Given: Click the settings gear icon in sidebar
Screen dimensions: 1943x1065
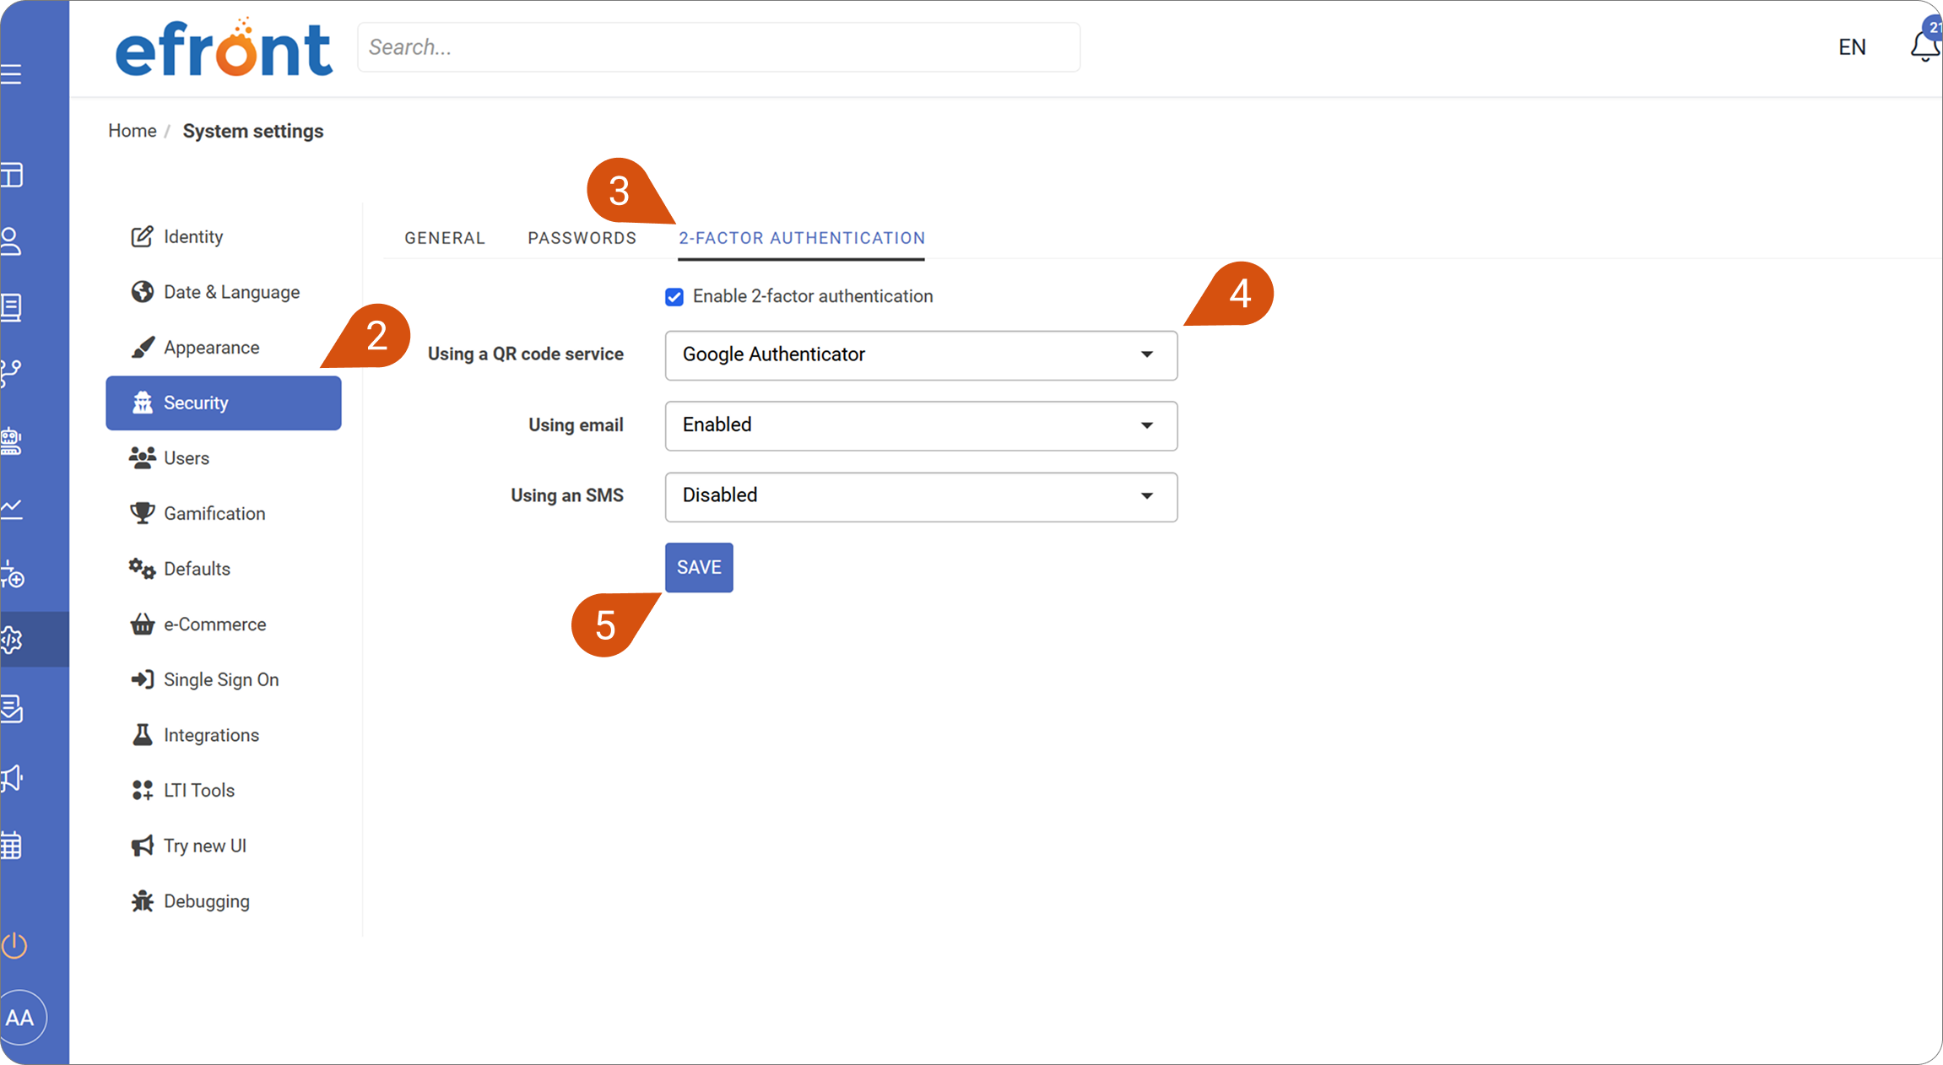Looking at the screenshot, I should 12,640.
